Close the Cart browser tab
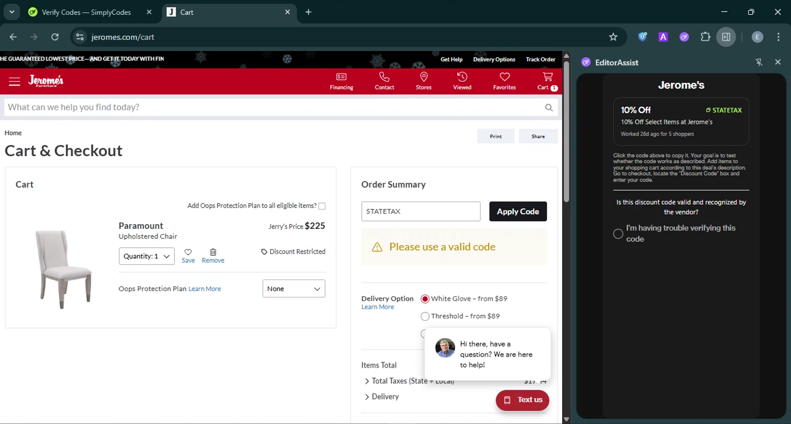The image size is (791, 424). click(x=287, y=12)
